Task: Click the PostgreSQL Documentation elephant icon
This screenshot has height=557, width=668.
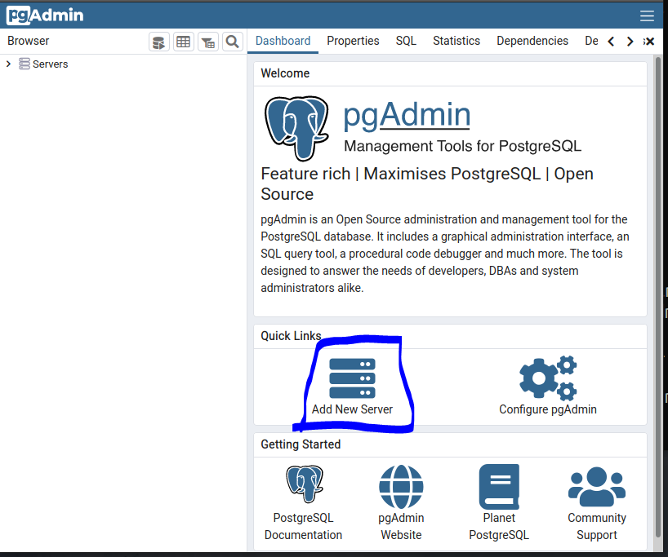Action: [304, 484]
